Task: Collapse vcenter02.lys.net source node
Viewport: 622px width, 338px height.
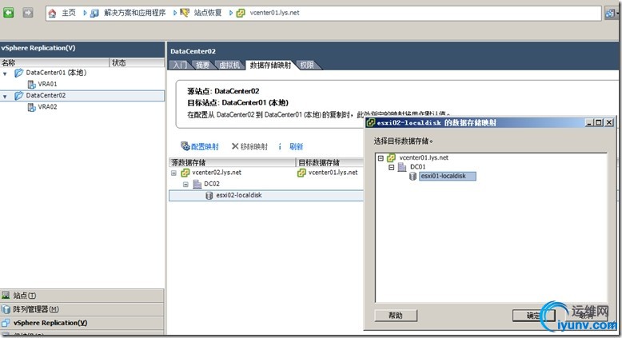Action: pos(173,173)
